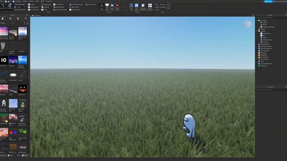Toggle the Properties panel button in the ribbon
Image resolution: width=287 pixels, height=161 pixels.
point(9,6)
